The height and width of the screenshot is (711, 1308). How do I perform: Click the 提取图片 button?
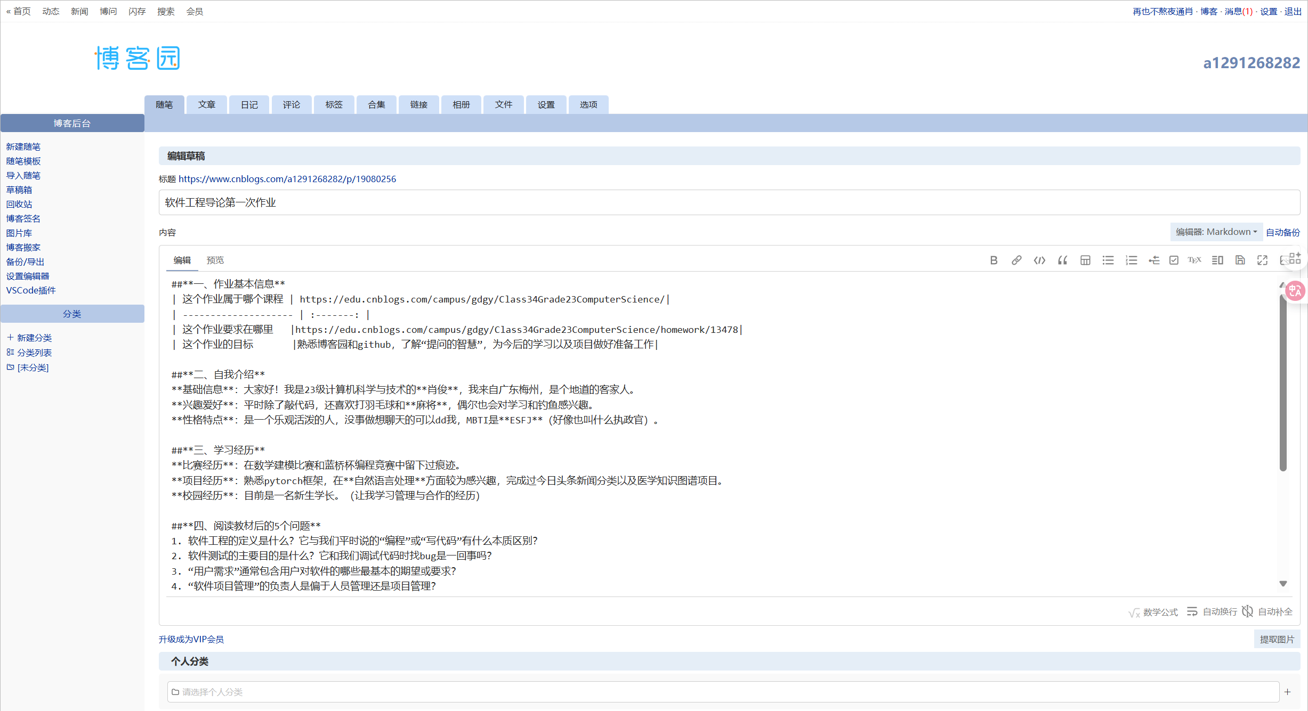point(1277,639)
